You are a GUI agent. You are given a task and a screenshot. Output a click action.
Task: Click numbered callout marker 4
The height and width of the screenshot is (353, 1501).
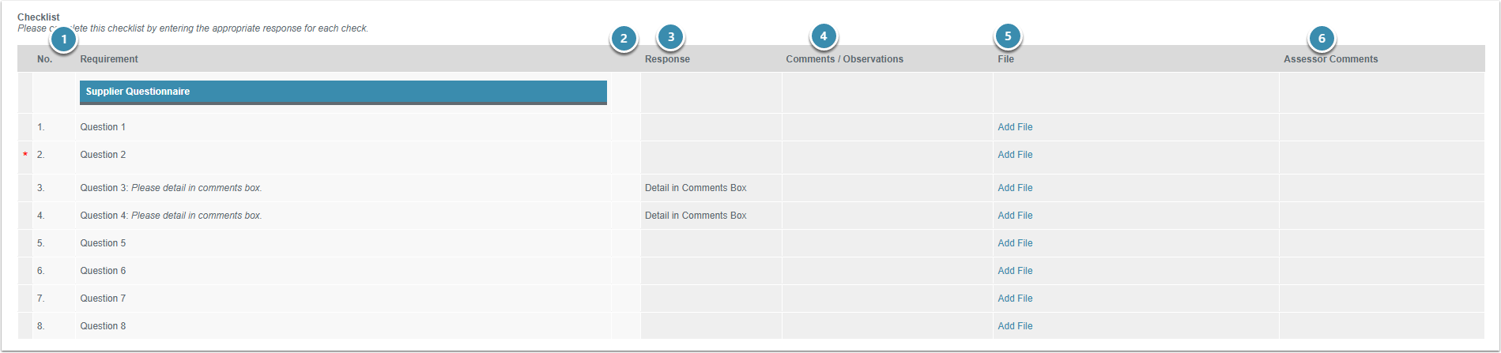pyautogui.click(x=823, y=36)
